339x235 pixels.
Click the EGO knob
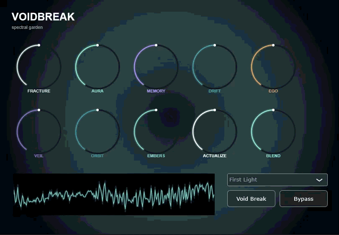(x=273, y=67)
